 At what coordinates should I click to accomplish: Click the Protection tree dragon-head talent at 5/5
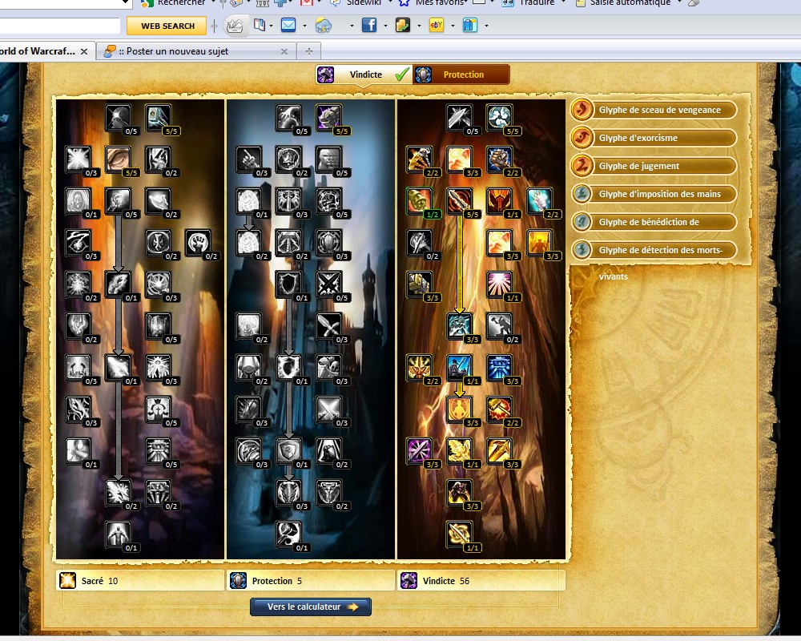click(329, 118)
